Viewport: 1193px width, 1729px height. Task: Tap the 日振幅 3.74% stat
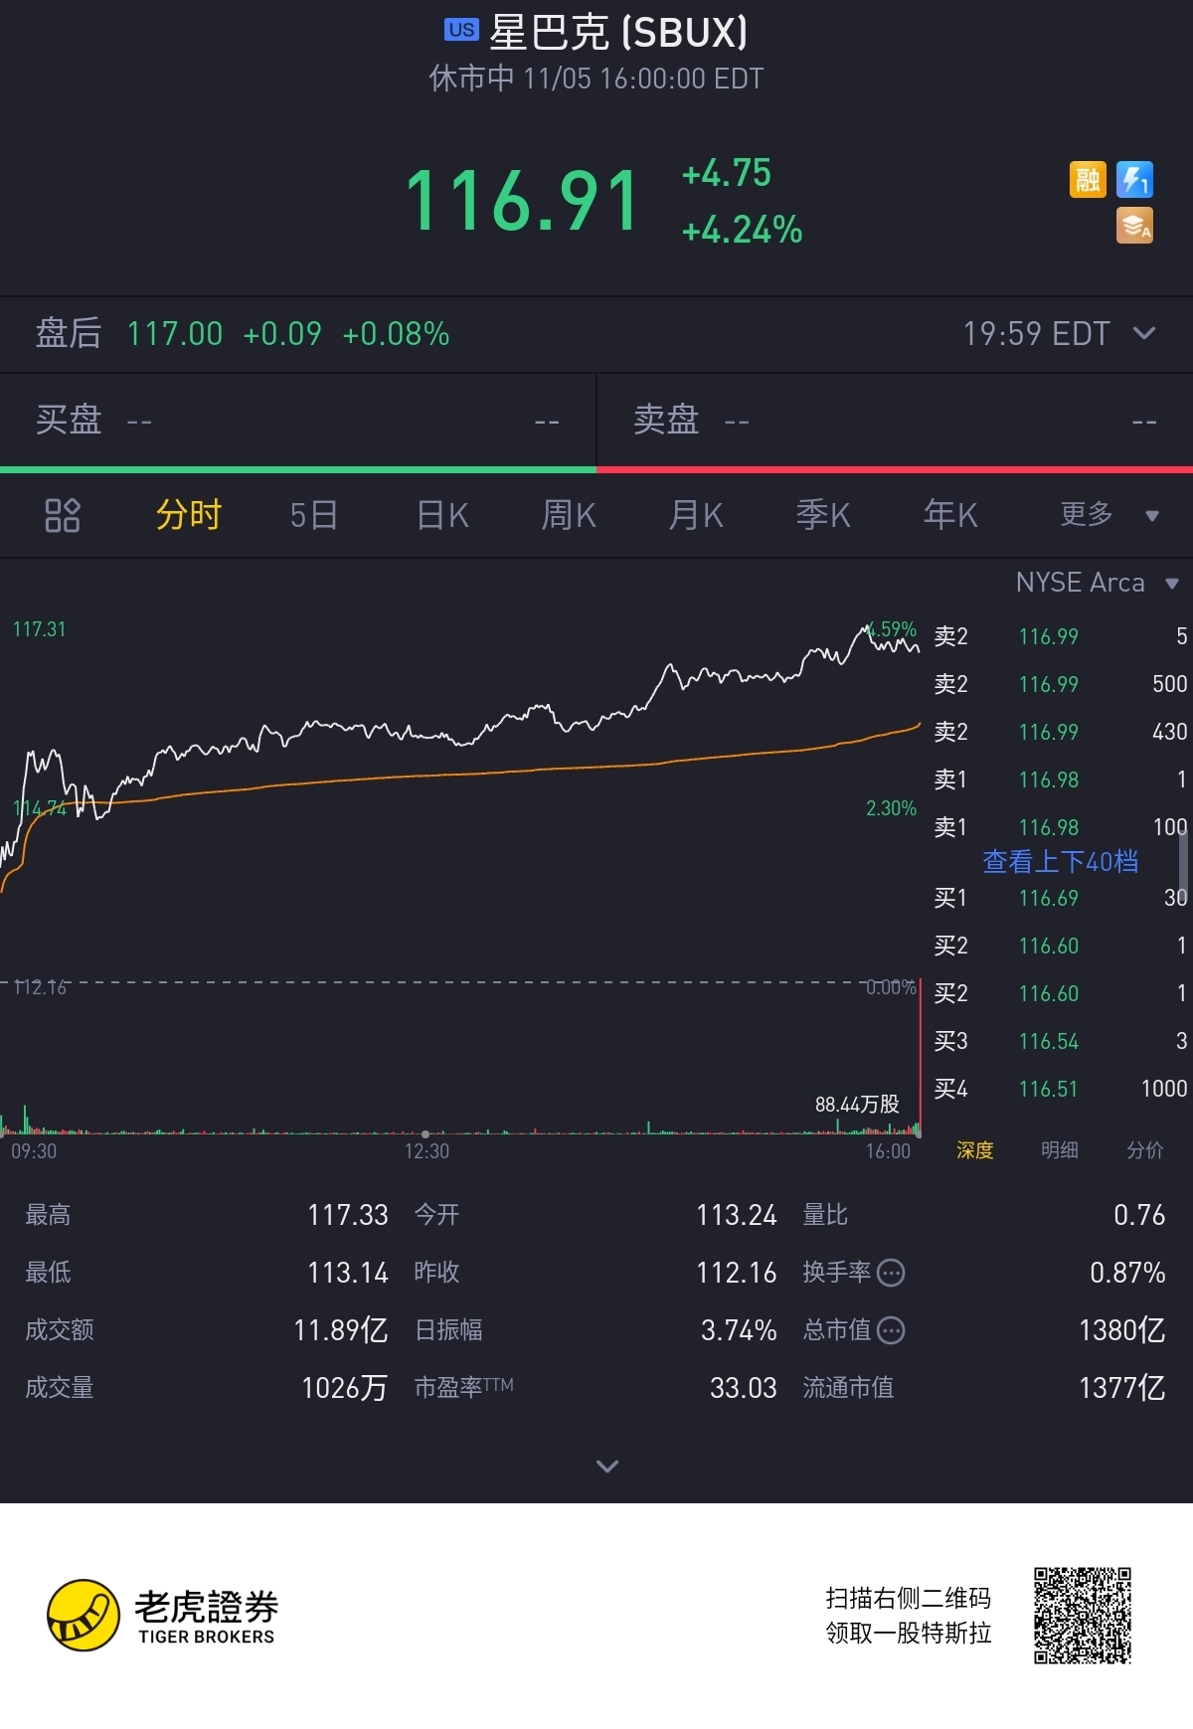coord(596,1330)
